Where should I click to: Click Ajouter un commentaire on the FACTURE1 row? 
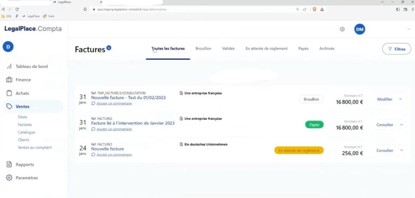click(114, 155)
